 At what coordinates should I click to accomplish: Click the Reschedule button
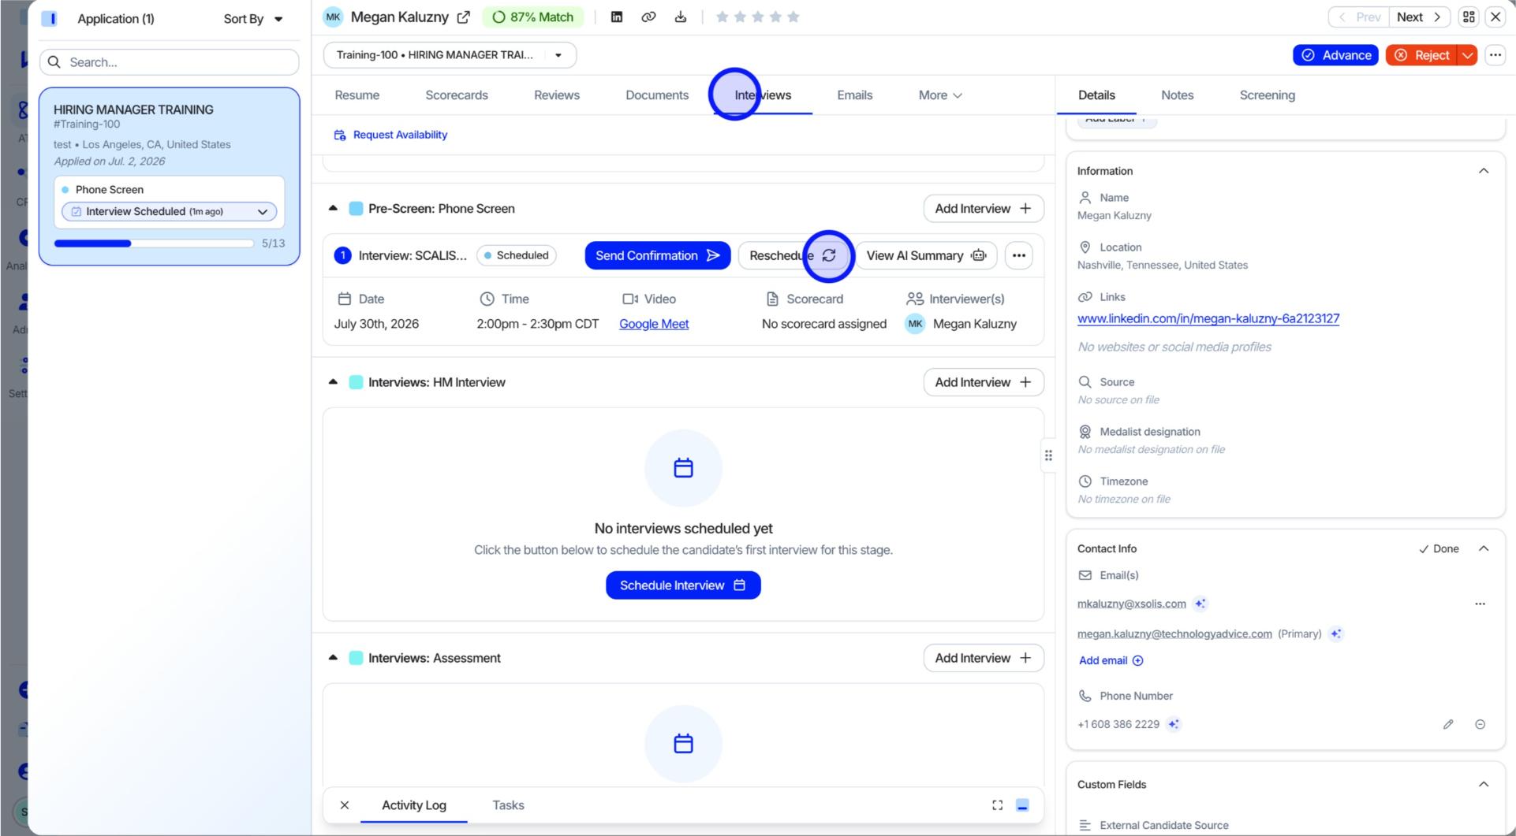click(793, 255)
